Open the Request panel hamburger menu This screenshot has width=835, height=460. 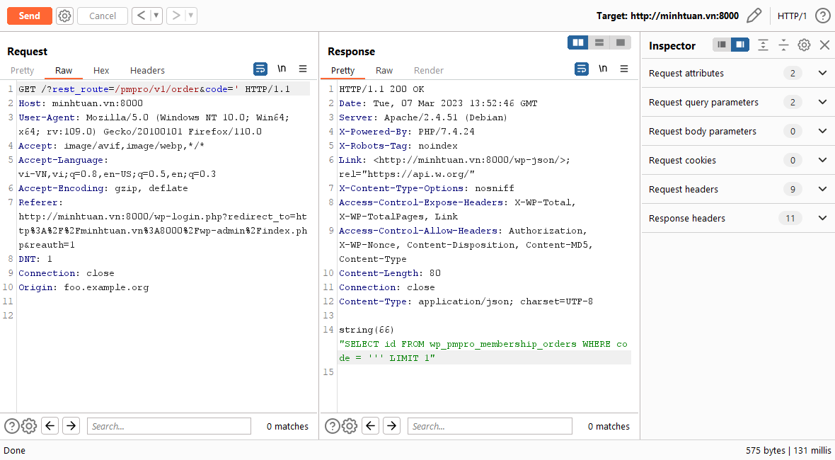click(303, 69)
